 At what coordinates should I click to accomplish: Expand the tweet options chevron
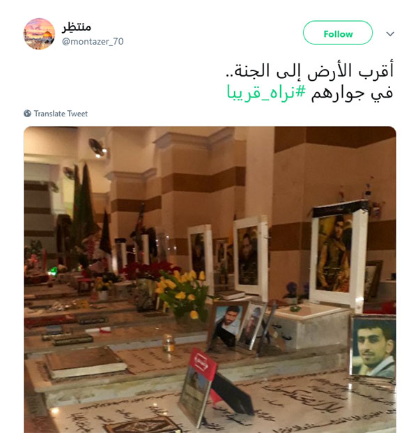(x=390, y=33)
